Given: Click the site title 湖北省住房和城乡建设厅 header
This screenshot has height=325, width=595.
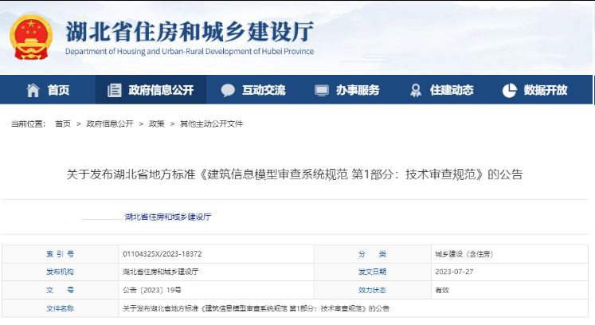Looking at the screenshot, I should pyautogui.click(x=190, y=32).
